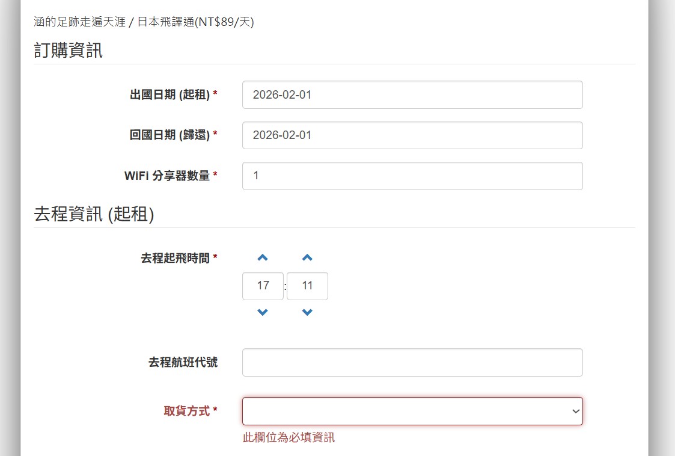
Task: Click the WiFi 分享器數量 quantity field
Action: [x=412, y=176]
